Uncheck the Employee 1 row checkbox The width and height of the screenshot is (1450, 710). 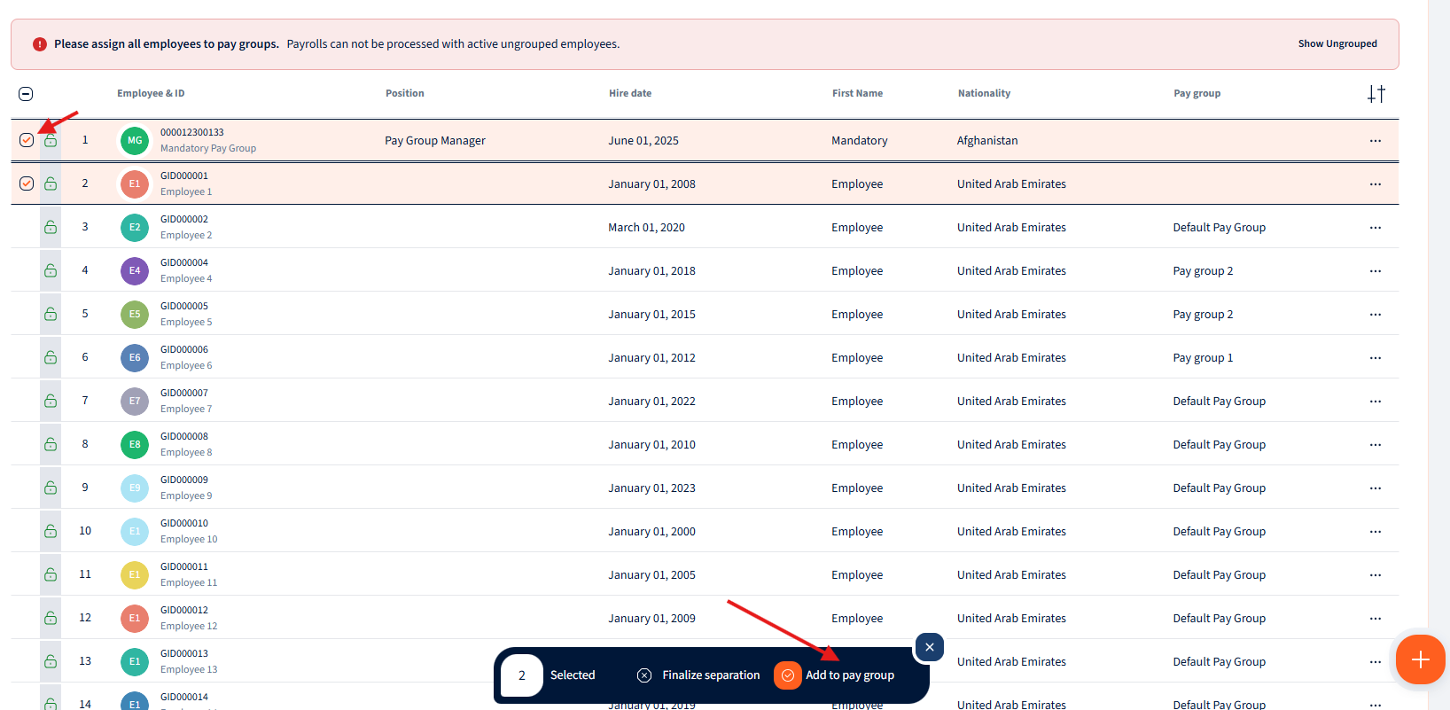tap(27, 183)
